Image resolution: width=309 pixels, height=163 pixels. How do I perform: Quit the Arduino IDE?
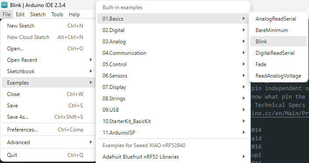tap(49, 155)
